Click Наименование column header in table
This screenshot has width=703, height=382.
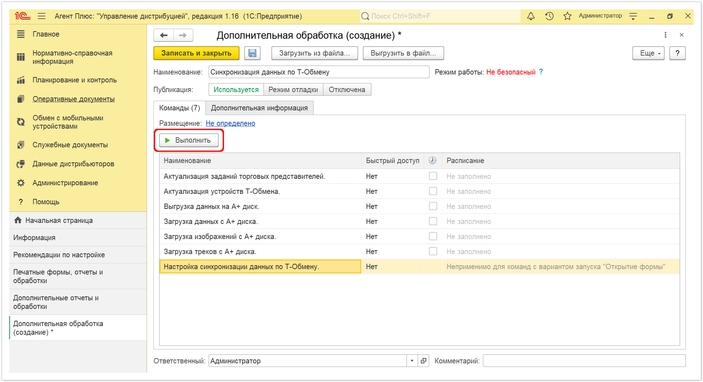coord(260,161)
